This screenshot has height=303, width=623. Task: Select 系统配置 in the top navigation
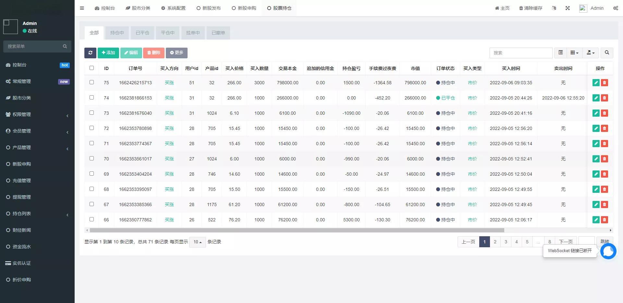174,8
